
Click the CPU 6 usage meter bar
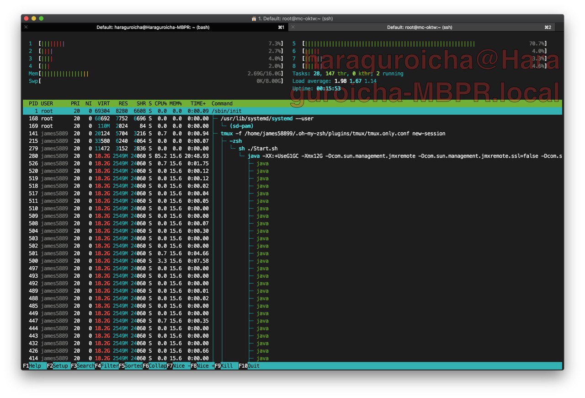(x=420, y=51)
